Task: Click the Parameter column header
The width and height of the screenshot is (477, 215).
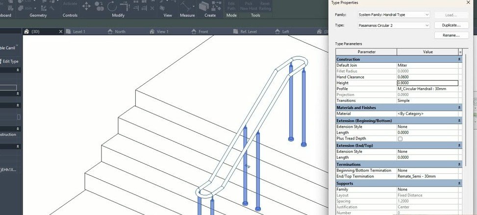Action: click(366, 52)
